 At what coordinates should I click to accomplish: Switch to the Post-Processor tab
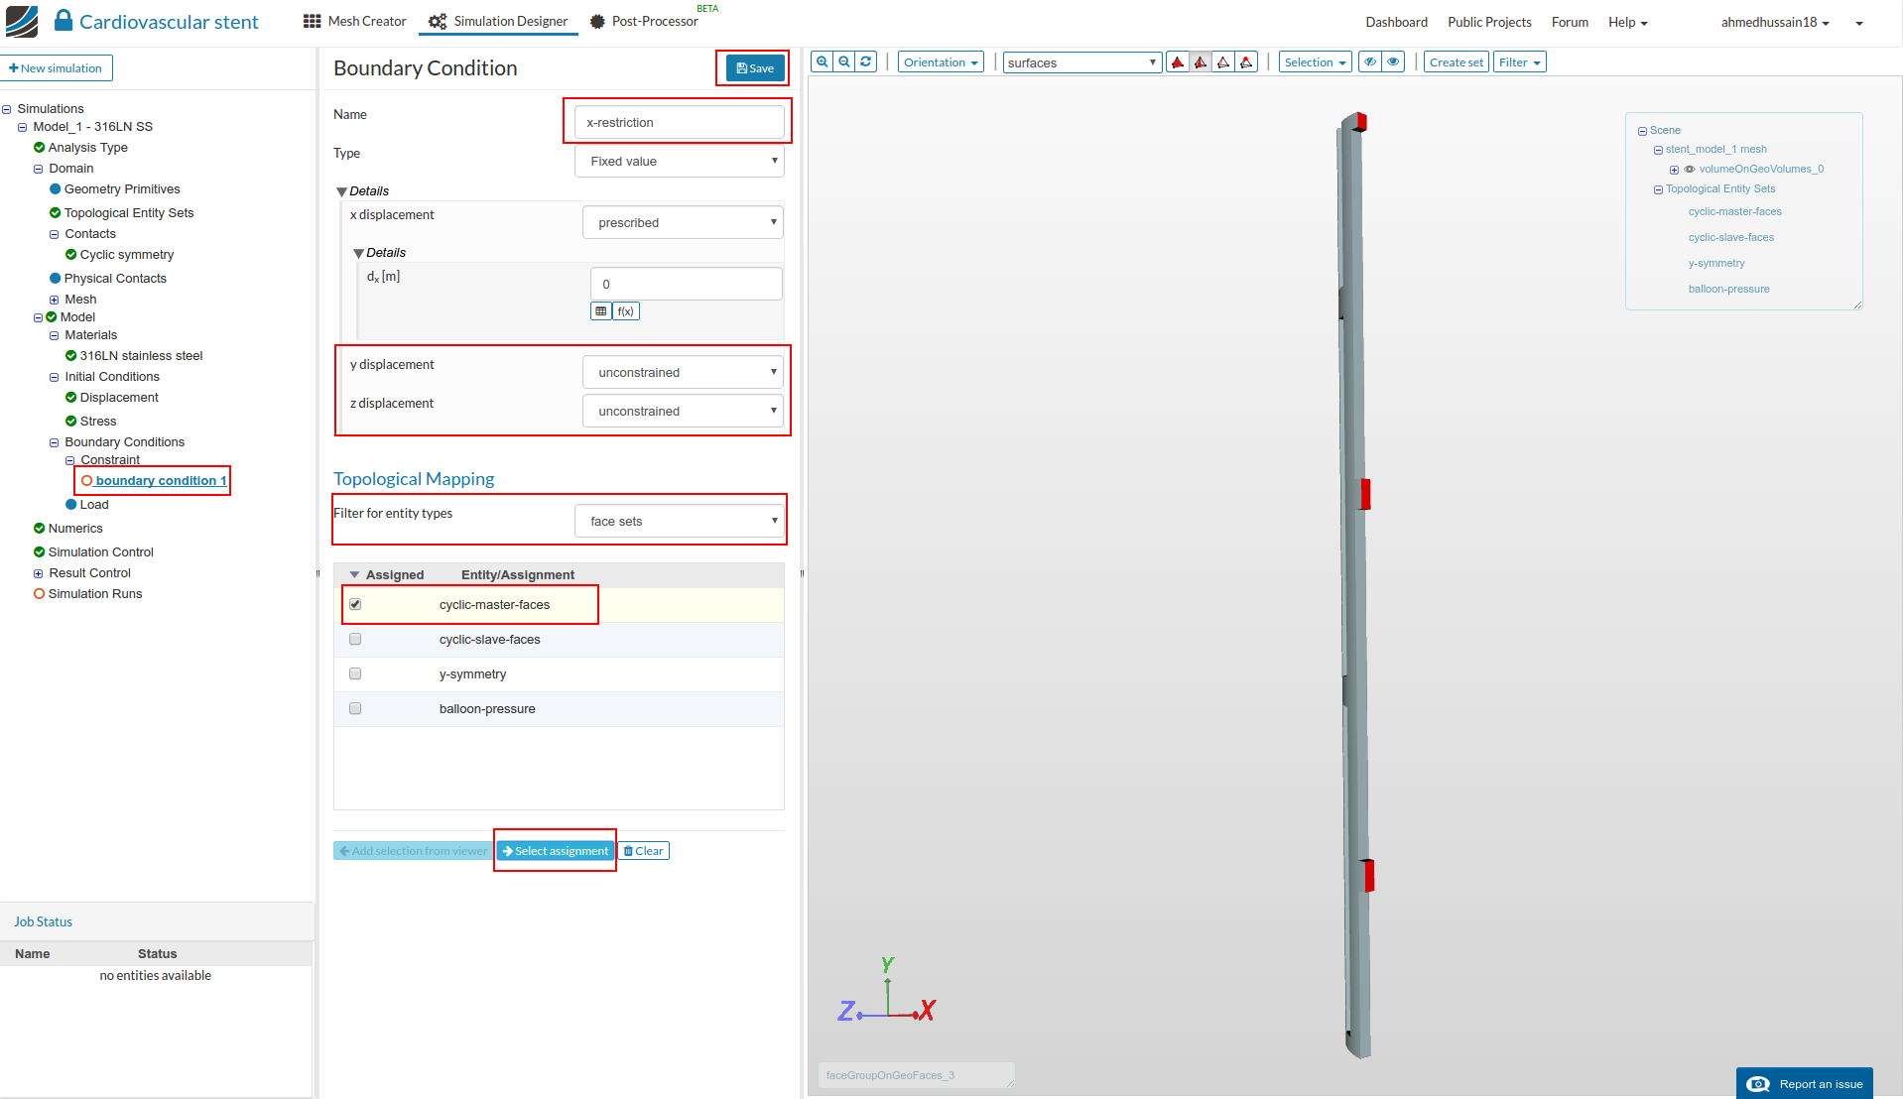pos(644,21)
